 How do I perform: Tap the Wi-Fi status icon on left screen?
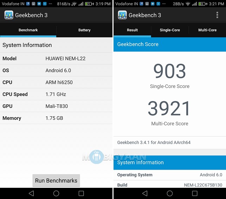pyautogui.click(x=74, y=4)
